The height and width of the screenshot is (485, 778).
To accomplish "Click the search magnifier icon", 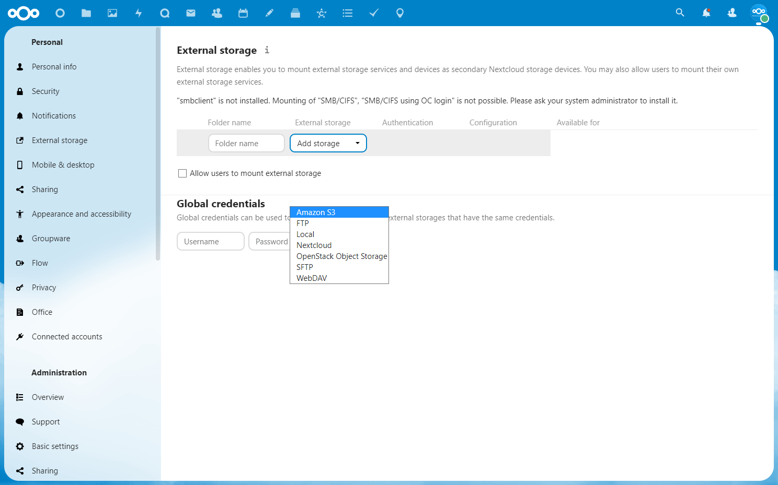I will [680, 13].
